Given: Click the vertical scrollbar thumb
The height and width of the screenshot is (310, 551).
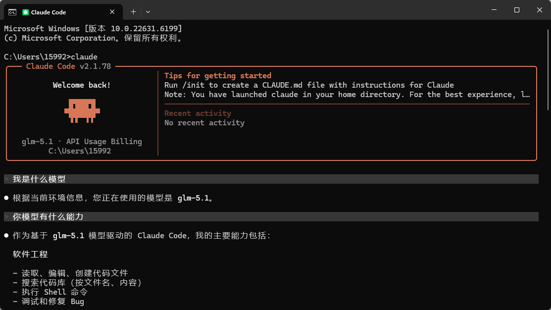Looking at the screenshot, I should coord(548,70).
